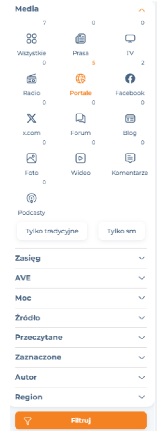Select the Blog media icon
This screenshot has height=434, width=161.
point(130,119)
